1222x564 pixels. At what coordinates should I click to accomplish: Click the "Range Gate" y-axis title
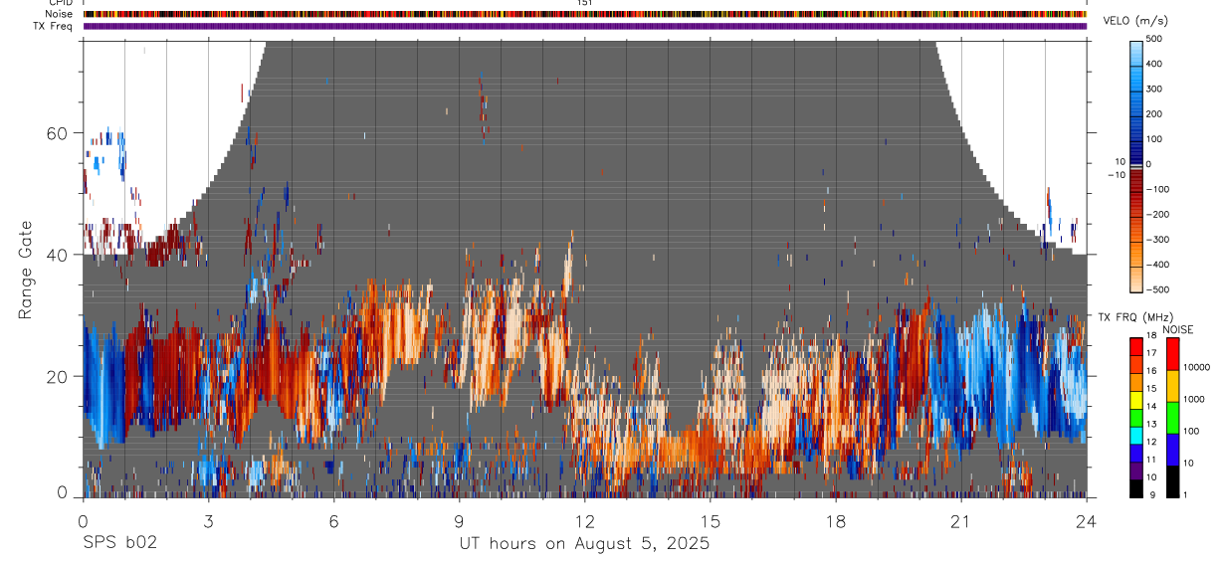27,269
